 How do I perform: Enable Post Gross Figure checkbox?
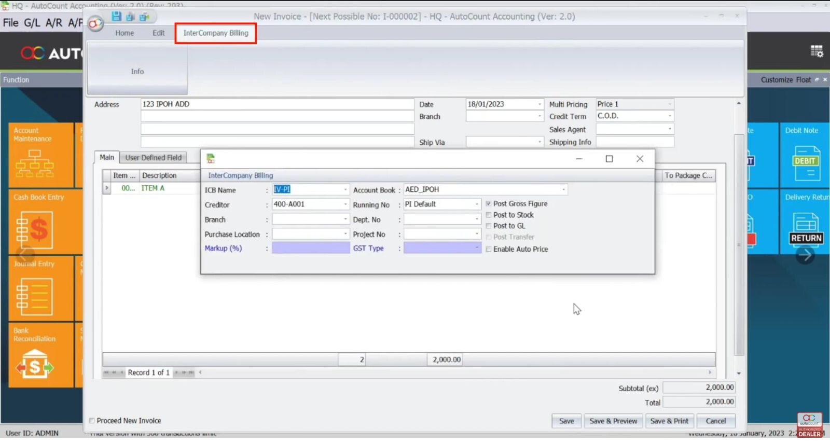[488, 204]
